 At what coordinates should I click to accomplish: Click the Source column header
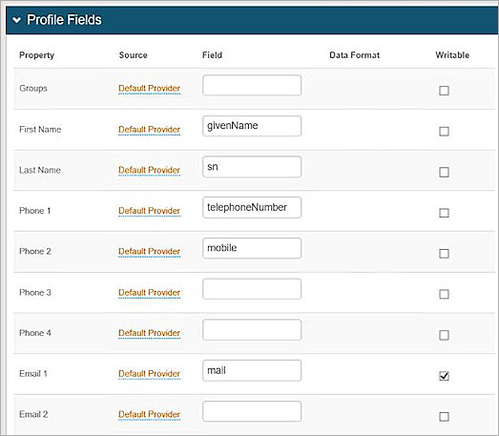(133, 55)
